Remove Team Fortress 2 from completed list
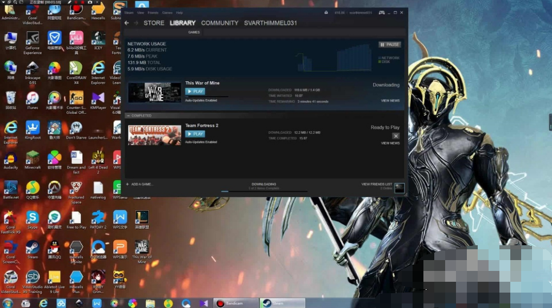 click(x=395, y=136)
